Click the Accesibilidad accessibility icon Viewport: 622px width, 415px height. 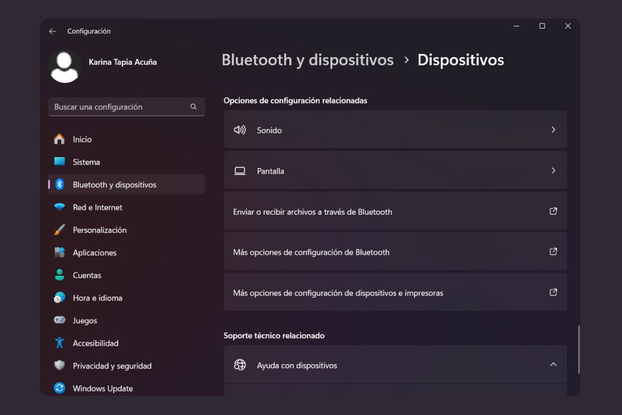coord(60,343)
